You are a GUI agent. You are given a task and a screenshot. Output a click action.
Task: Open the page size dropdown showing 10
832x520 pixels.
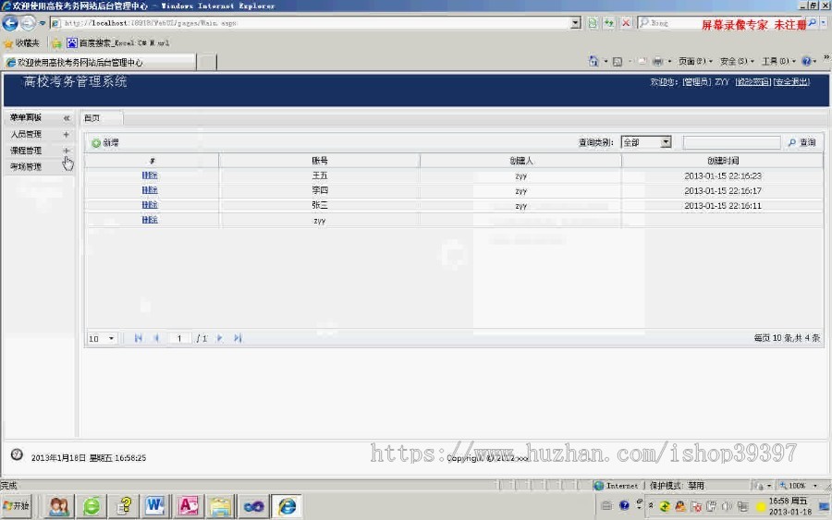tap(102, 338)
